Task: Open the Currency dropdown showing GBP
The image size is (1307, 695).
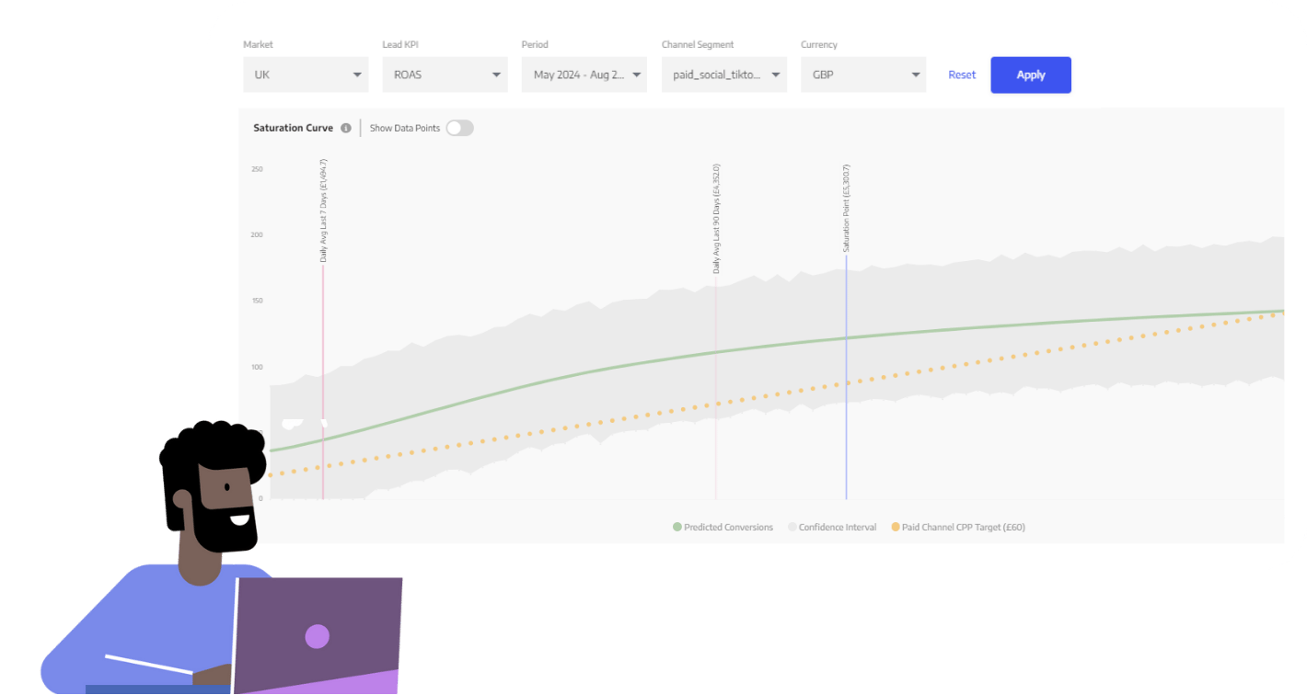Action: click(863, 74)
